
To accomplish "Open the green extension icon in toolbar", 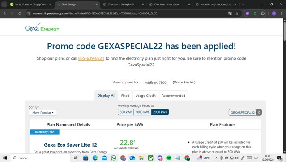I will (x=255, y=13).
